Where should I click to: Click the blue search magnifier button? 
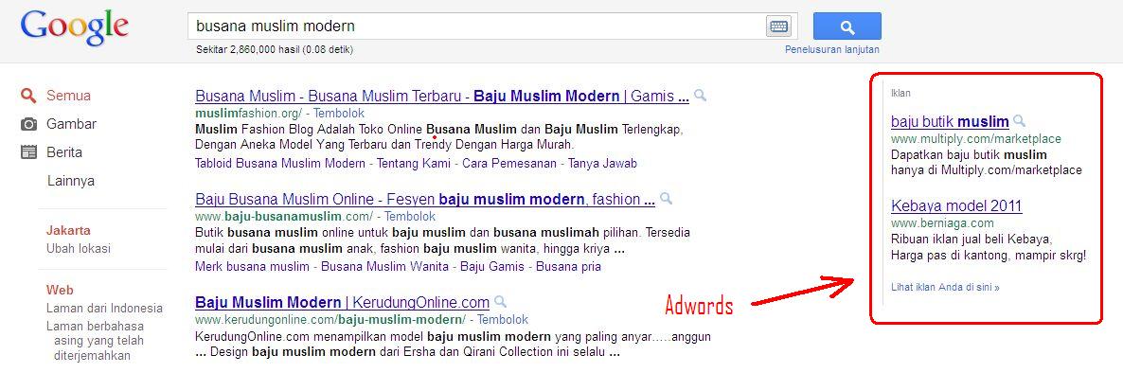coord(847,27)
